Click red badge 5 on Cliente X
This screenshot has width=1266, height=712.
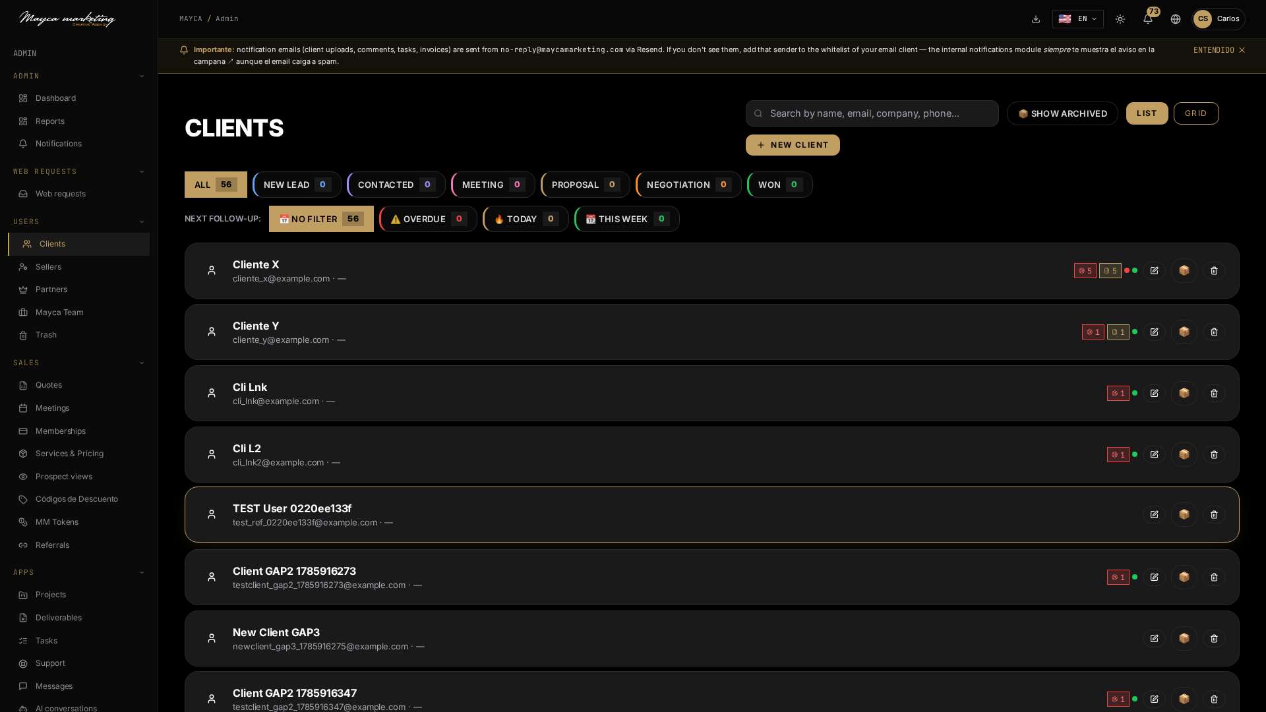click(x=1085, y=271)
